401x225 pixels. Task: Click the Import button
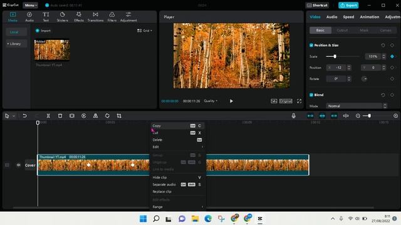point(43,31)
